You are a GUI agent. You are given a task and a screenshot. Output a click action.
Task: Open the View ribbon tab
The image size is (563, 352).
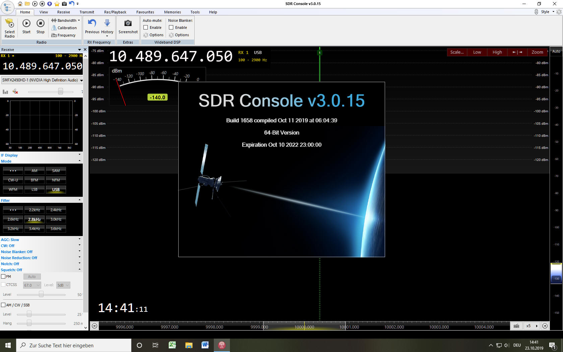point(44,12)
